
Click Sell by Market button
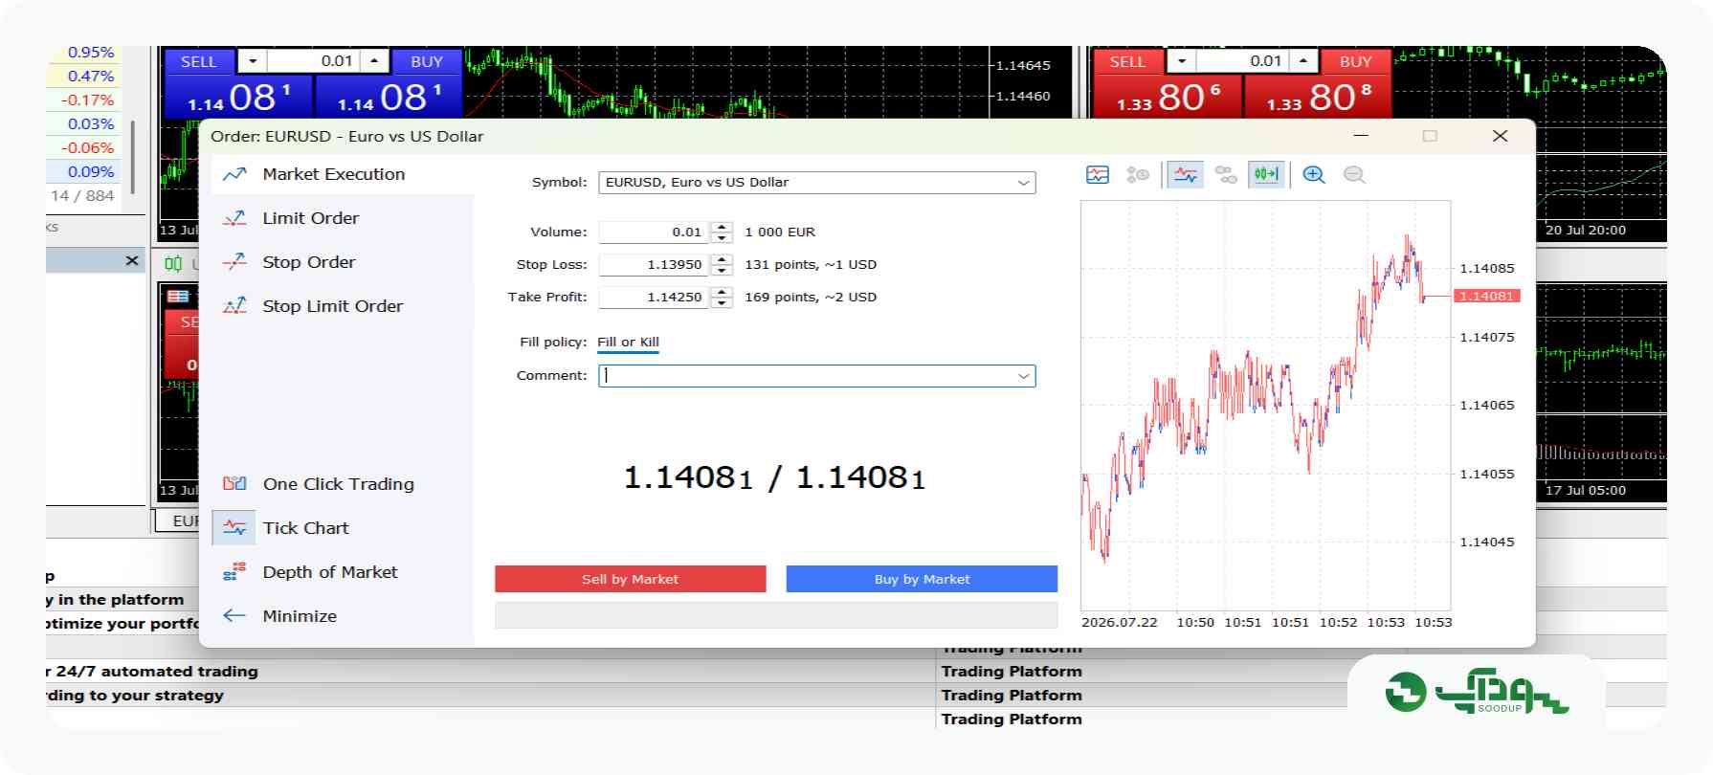click(x=631, y=579)
